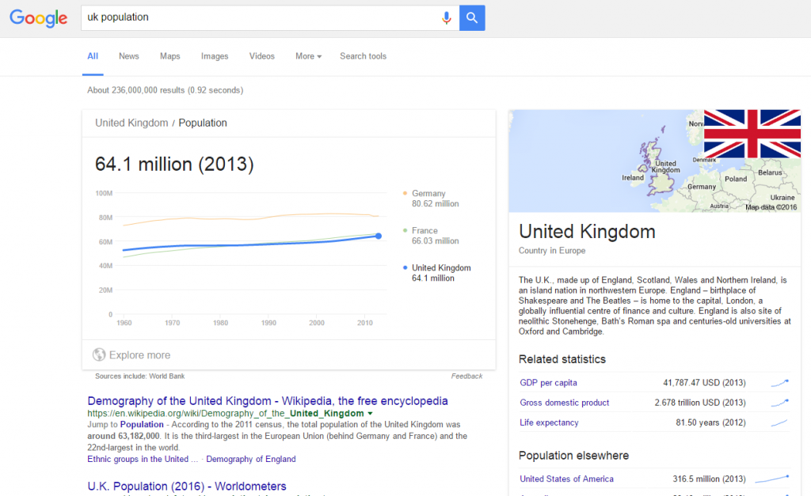Expand the Wikipedia result URL dropdown arrow
This screenshot has width=811, height=496.
tap(371, 413)
